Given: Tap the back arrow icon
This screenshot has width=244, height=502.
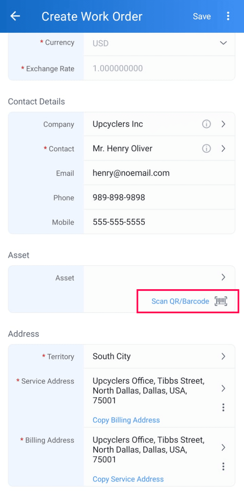Looking at the screenshot, I should pos(15,16).
